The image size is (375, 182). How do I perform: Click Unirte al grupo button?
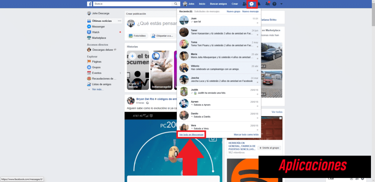pyautogui.click(x=269, y=148)
